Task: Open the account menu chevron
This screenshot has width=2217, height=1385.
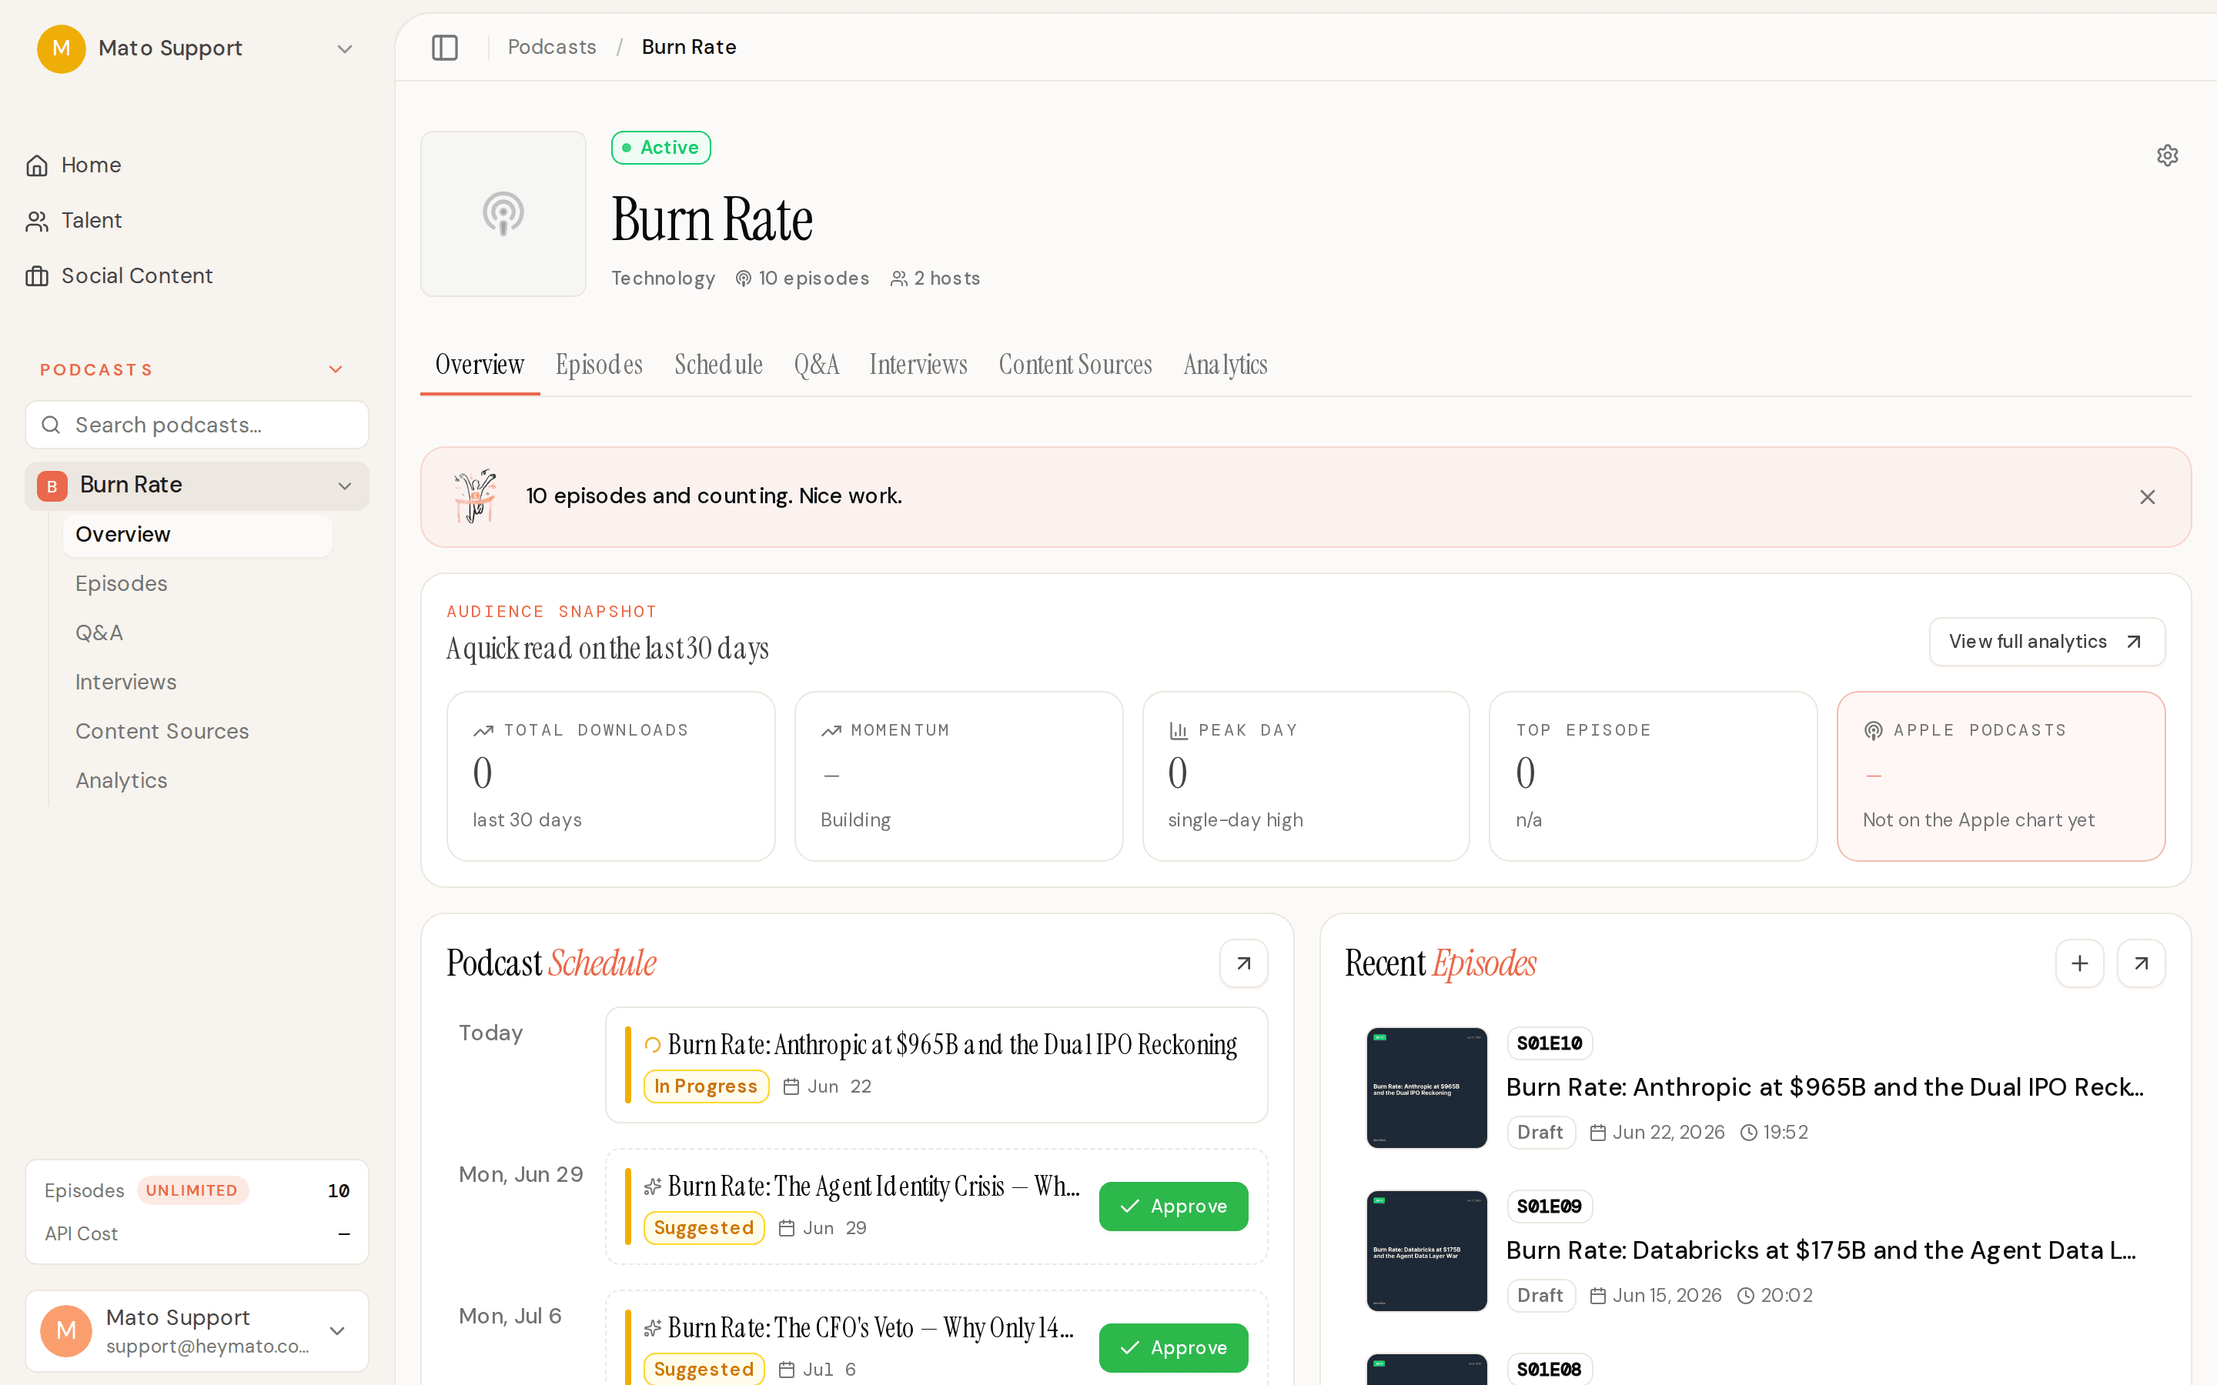Action: (337, 1330)
